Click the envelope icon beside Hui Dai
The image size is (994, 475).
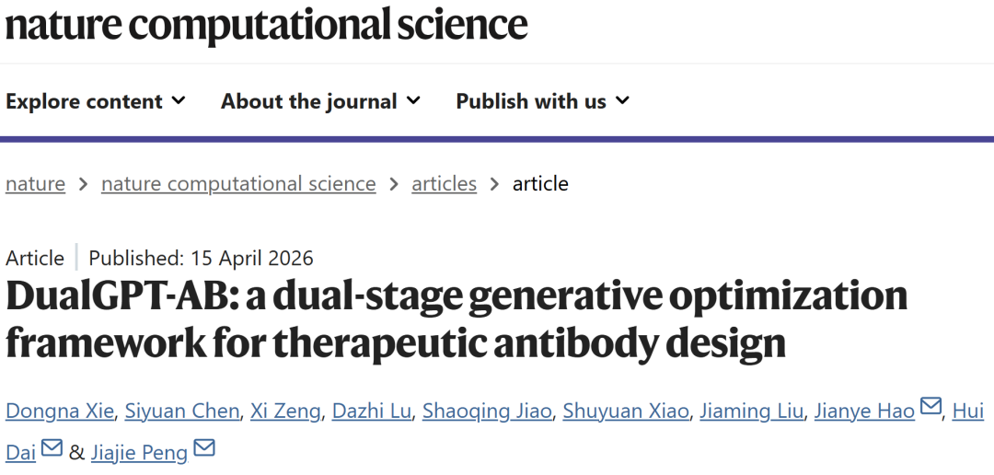click(52, 448)
